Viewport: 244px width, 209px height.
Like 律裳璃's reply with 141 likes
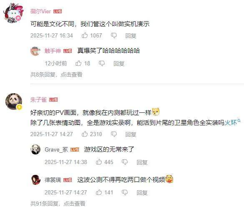[99, 192]
